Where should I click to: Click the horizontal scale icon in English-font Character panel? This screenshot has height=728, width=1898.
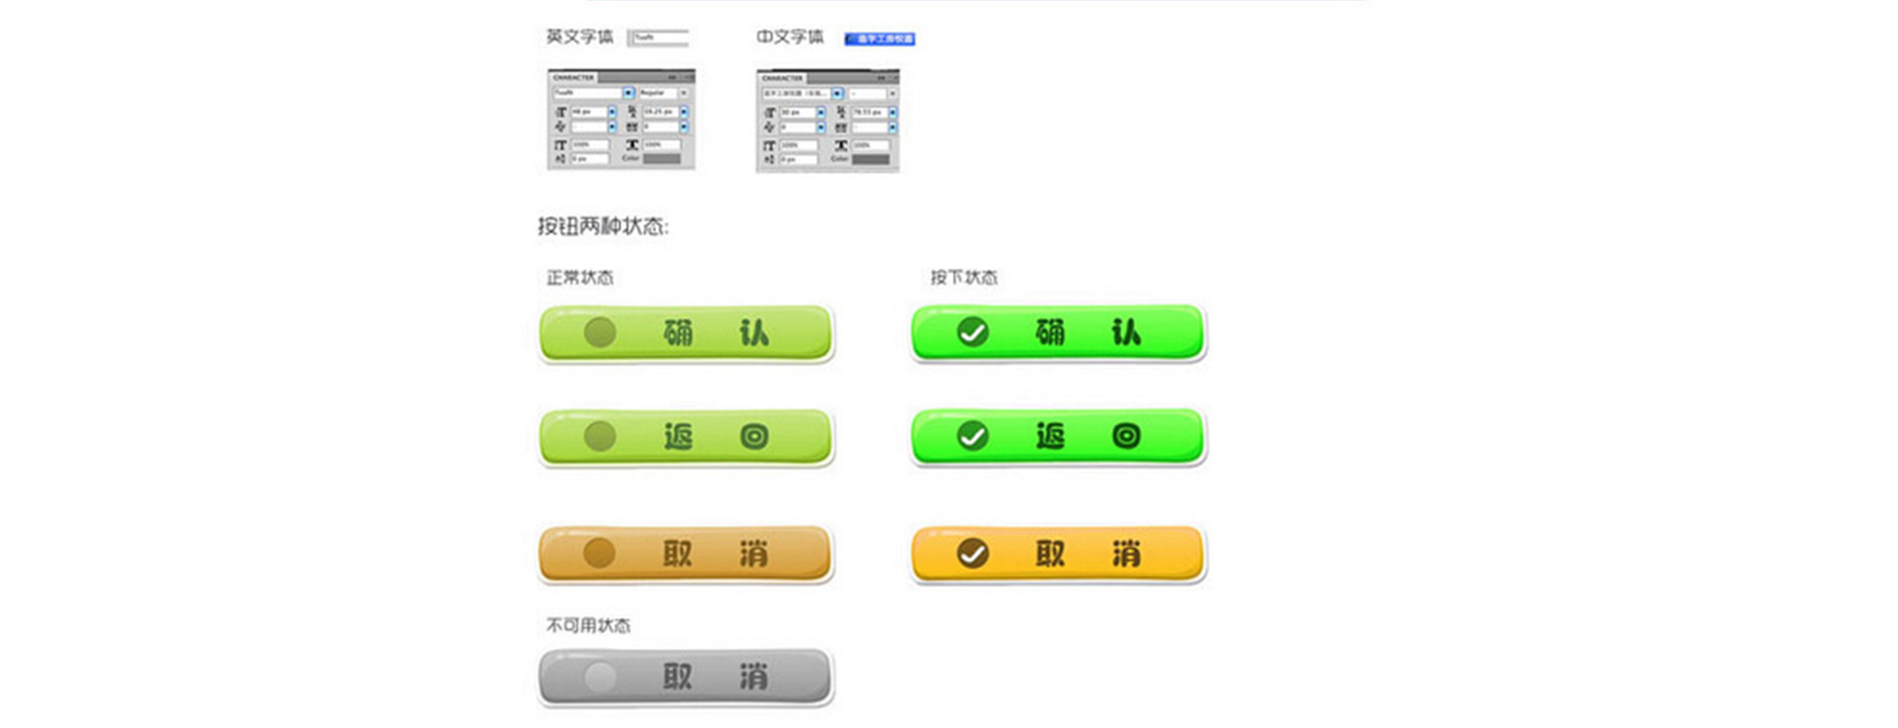click(632, 144)
